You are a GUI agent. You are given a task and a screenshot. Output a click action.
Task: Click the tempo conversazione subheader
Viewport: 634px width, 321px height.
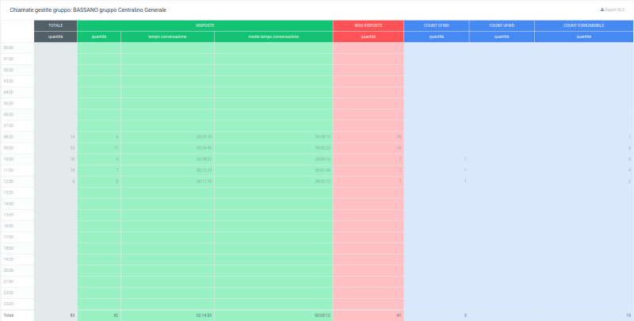(x=167, y=36)
